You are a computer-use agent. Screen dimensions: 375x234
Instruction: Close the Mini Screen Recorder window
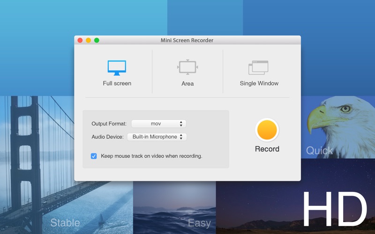click(x=80, y=40)
